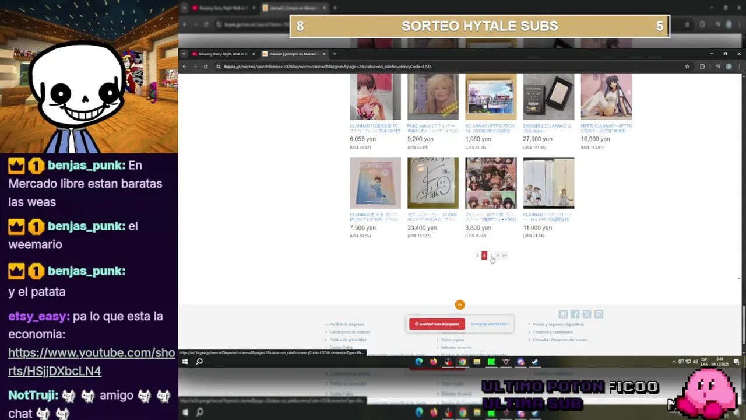This screenshot has height=420, width=746.
Task: Click ESP LAA language indicator
Action: (x=704, y=362)
